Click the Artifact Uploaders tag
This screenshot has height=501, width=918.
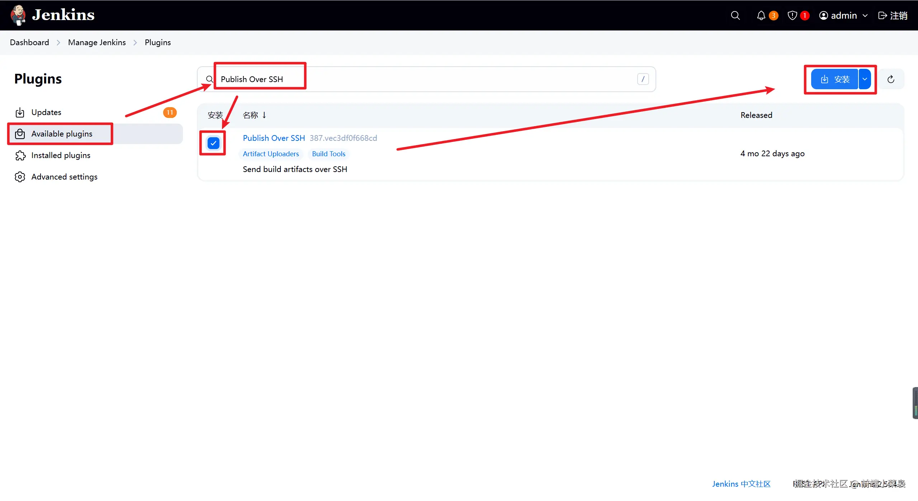(271, 154)
